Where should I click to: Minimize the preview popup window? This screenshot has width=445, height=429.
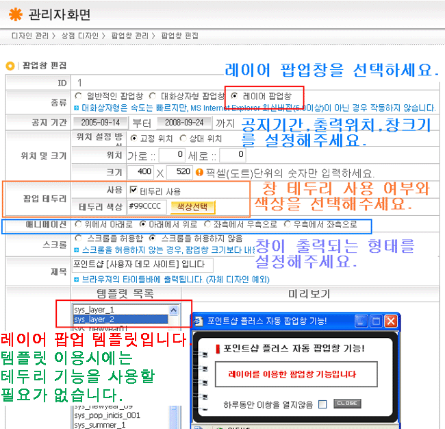[361, 321]
